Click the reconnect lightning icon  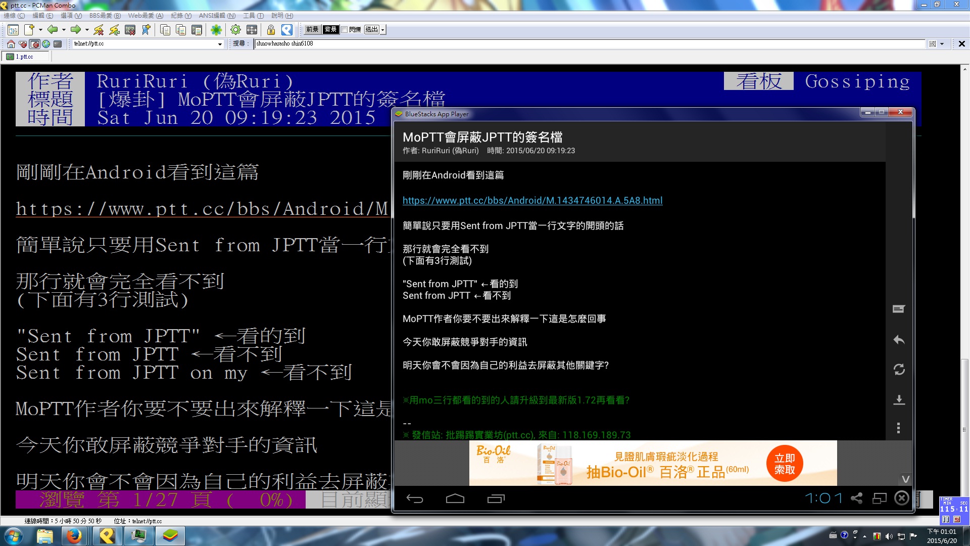[x=114, y=30]
